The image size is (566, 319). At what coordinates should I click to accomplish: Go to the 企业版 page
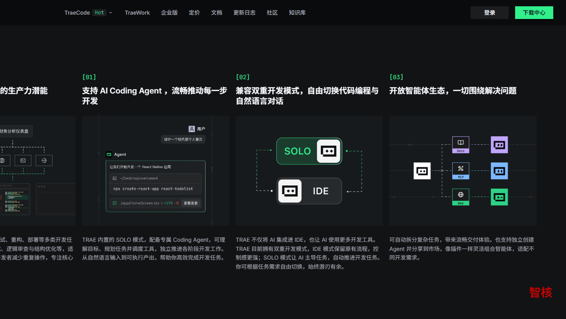click(169, 13)
